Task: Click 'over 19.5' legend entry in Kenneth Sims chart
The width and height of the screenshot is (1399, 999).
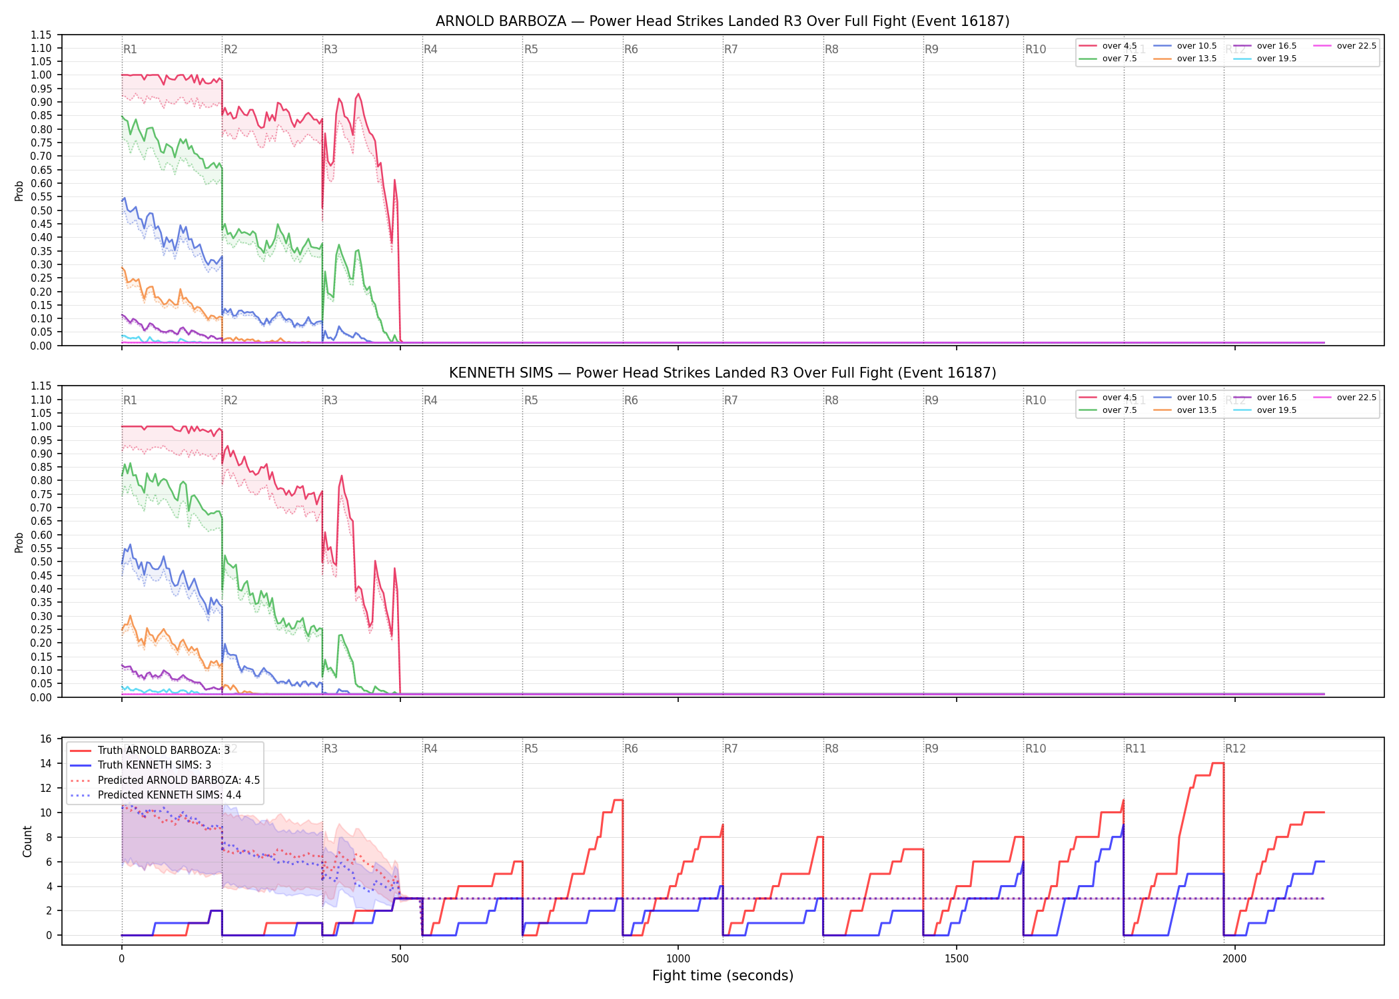Action: click(x=1265, y=410)
